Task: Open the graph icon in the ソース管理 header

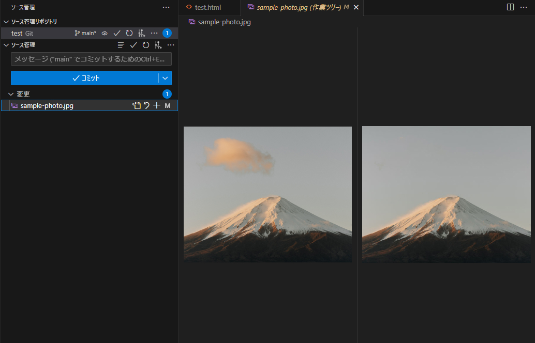Action: pyautogui.click(x=158, y=45)
